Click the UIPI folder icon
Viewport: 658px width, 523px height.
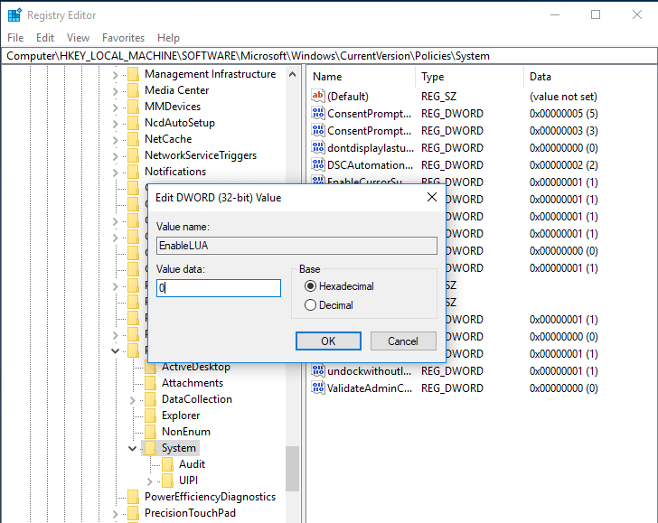pos(167,481)
